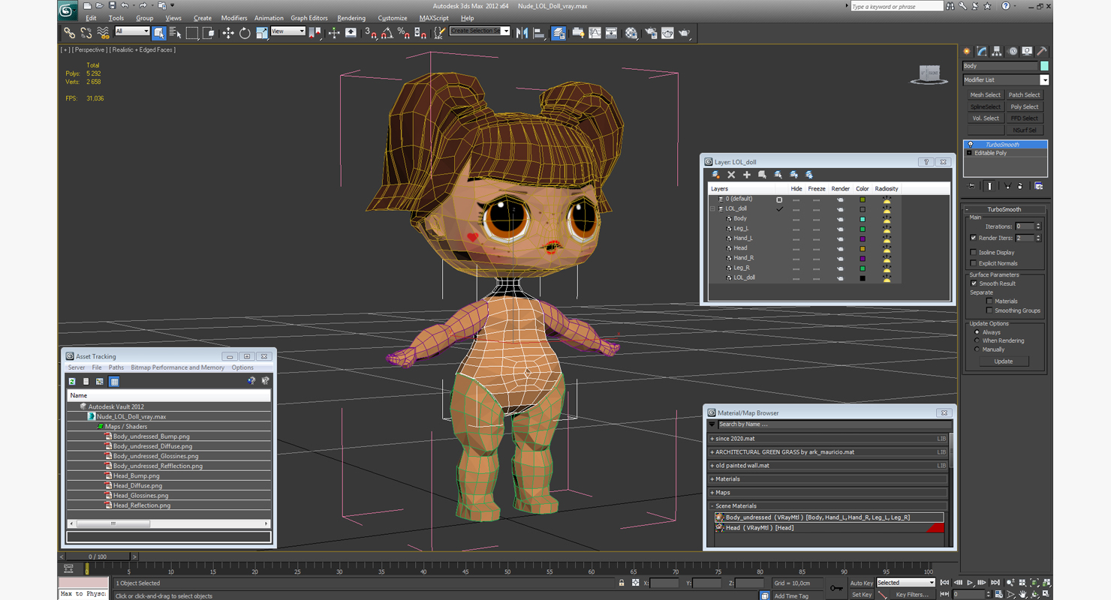This screenshot has height=600, width=1111.
Task: Open Bitmap Performance and Memory menu
Action: 177,367
